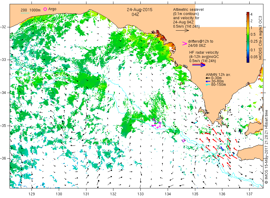Click the dark blue bottom of color bar

[x=248, y=61]
